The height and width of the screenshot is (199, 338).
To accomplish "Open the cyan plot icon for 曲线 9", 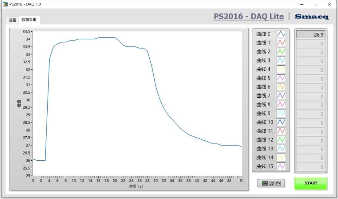I will click(281, 114).
